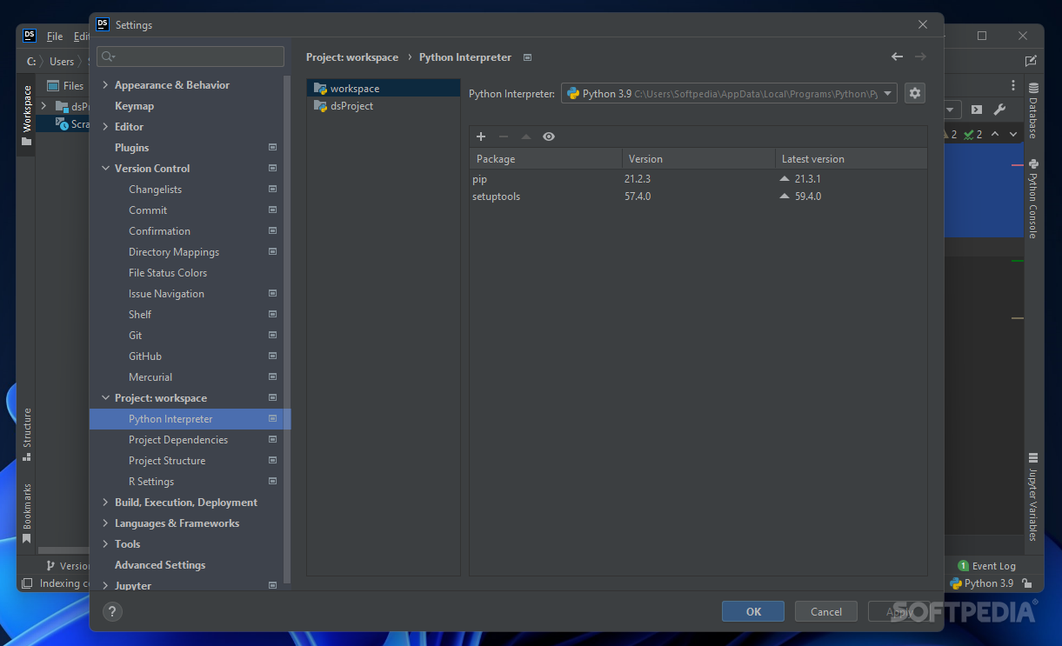Go forward with the right arrow in Settings

(x=920, y=57)
